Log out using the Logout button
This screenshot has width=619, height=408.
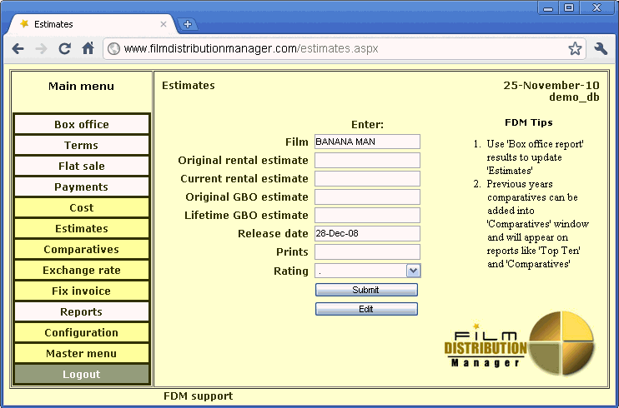[x=82, y=375]
